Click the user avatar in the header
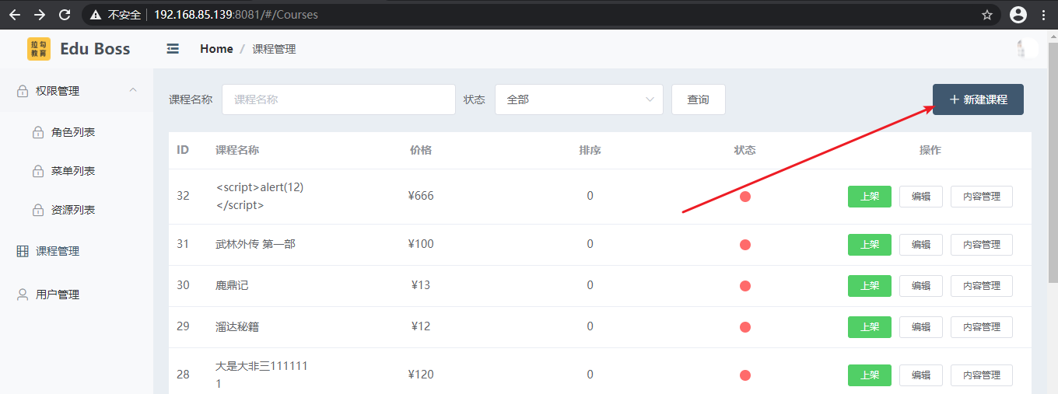This screenshot has width=1058, height=394. 1027,49
